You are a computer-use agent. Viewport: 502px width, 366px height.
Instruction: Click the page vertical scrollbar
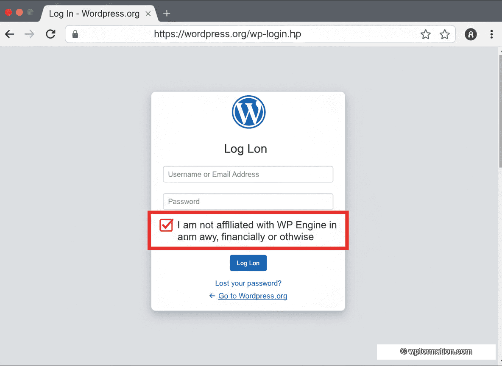pos(500,111)
